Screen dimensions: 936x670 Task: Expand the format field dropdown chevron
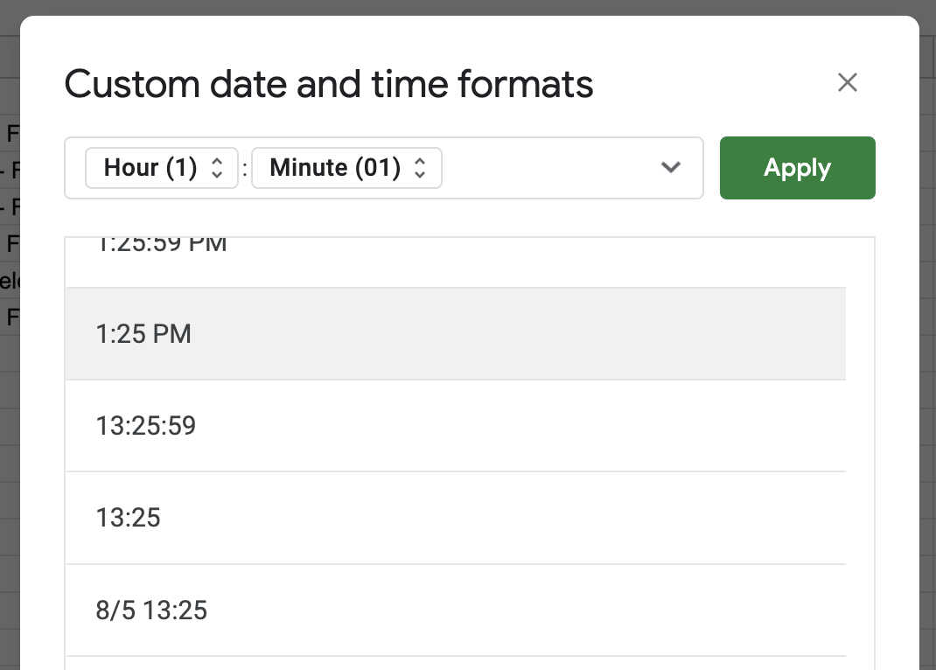(x=671, y=168)
